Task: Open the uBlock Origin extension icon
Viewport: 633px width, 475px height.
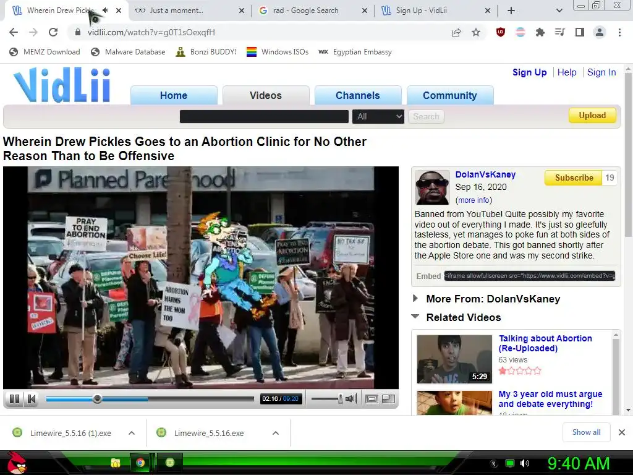Action: (501, 32)
